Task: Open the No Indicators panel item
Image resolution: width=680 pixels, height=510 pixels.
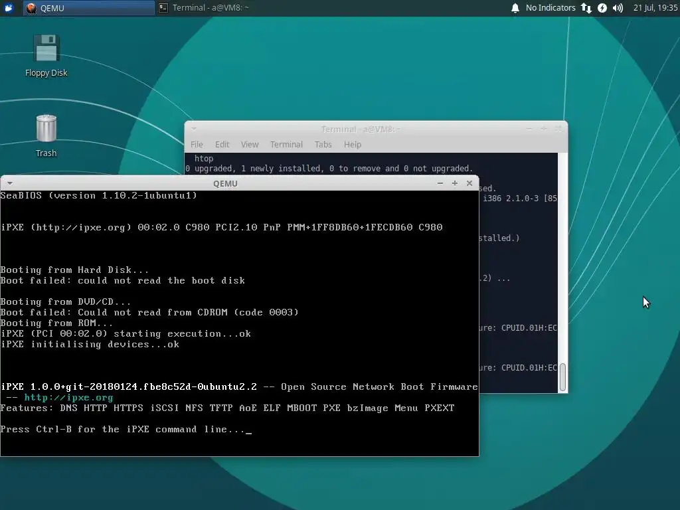Action: coord(551,8)
